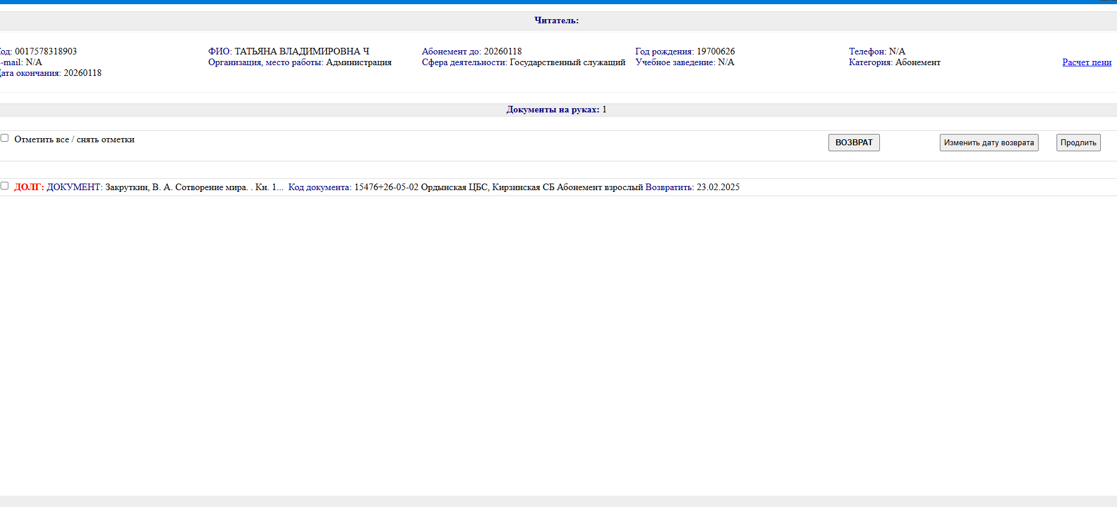The width and height of the screenshot is (1117, 507).
Task: Open the 'Расчет пени' link
Action: 1086,62
